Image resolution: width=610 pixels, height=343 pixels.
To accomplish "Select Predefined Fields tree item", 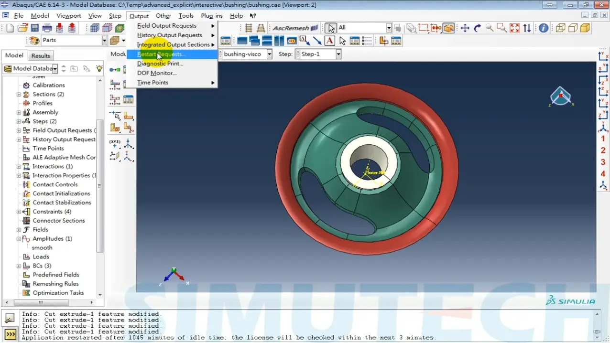I will [55, 275].
